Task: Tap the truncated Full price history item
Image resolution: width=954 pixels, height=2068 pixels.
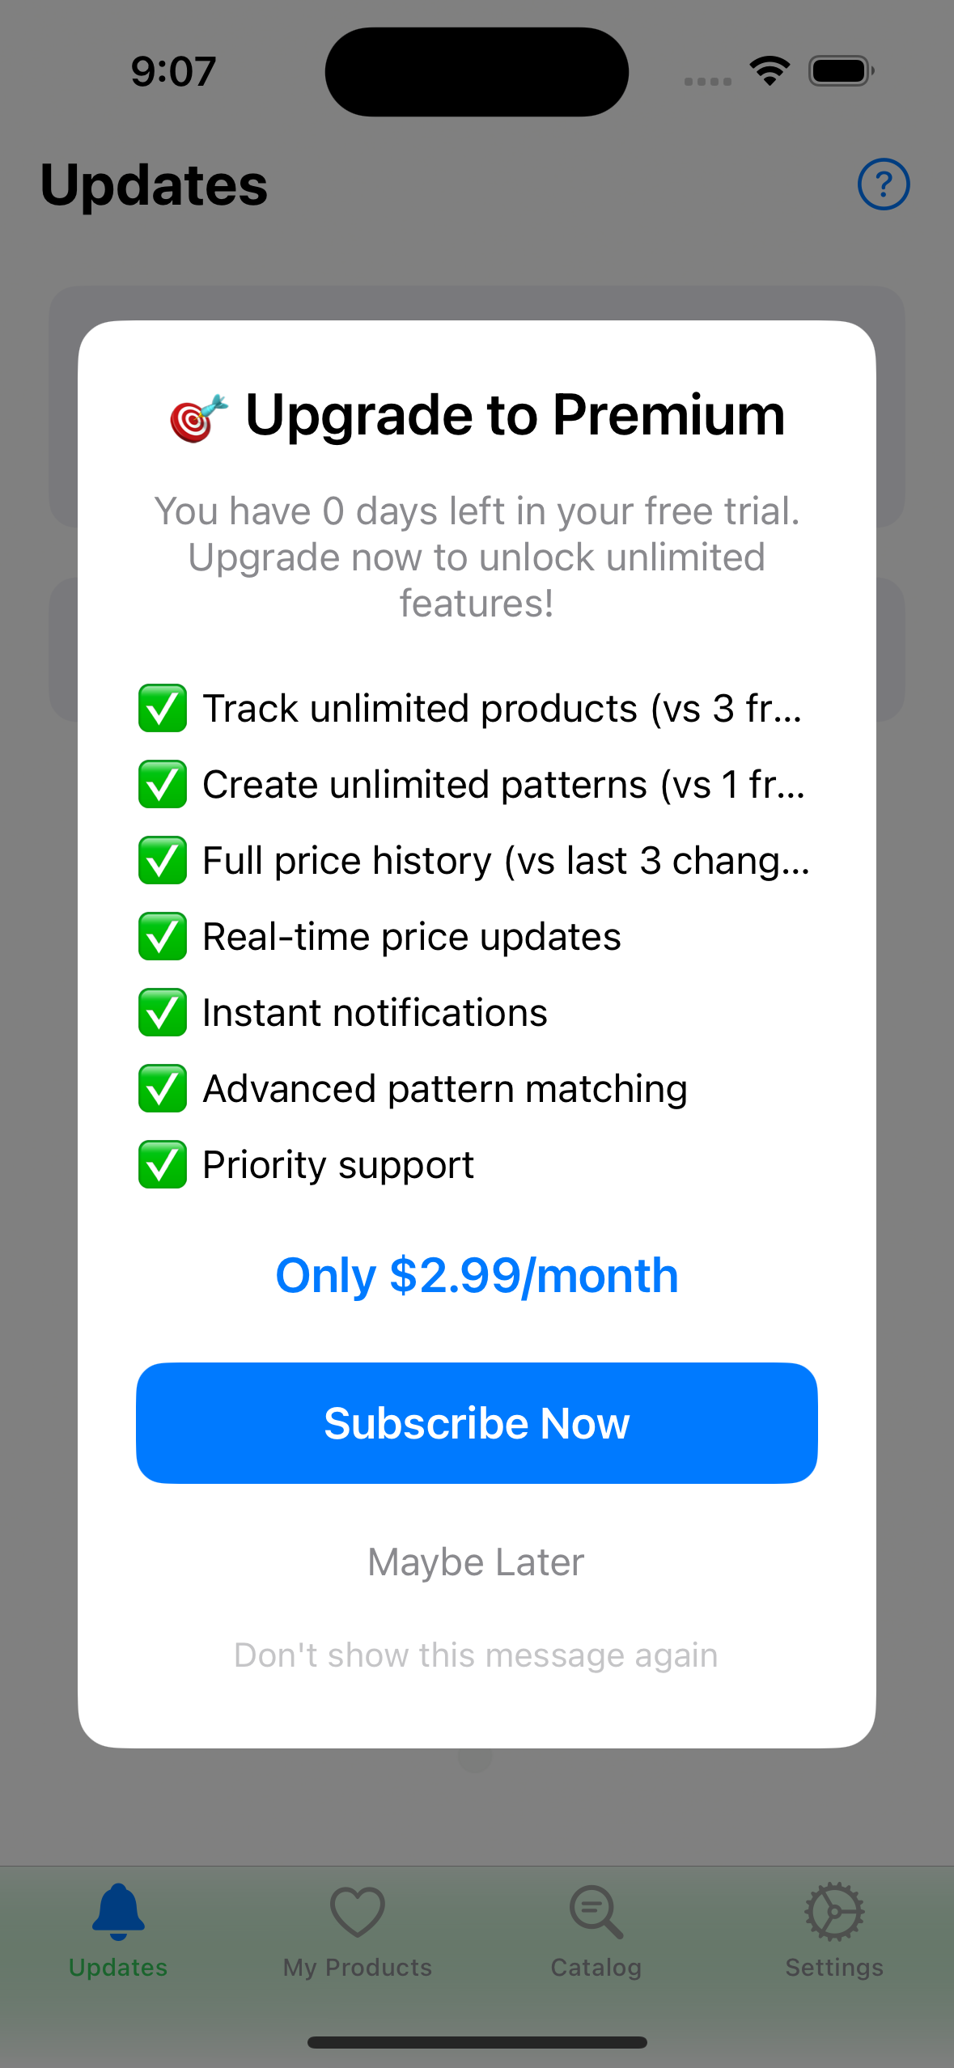Action: 507,860
